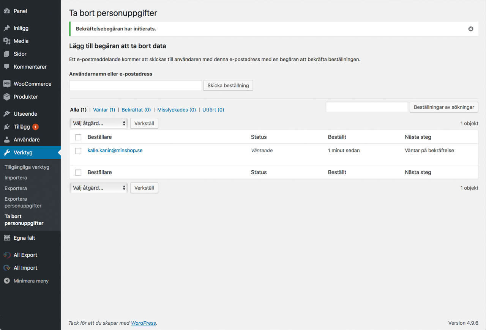The height and width of the screenshot is (330, 486).
Task: Open WooCommerce via its sidebar icon
Action: pos(7,84)
